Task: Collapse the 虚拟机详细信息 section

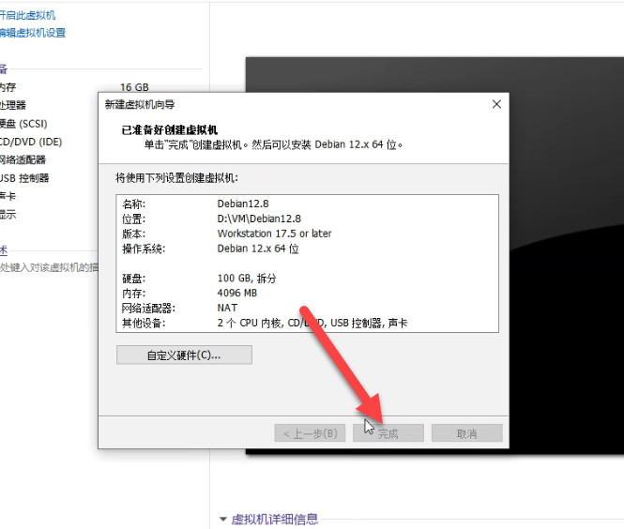Action: pyautogui.click(x=223, y=519)
